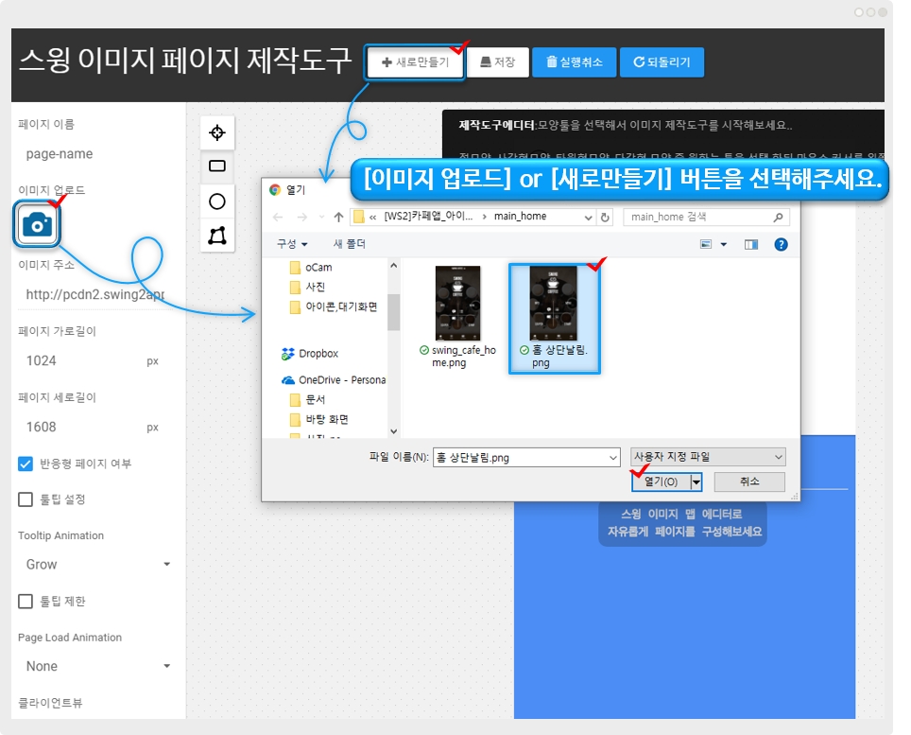
Task: Click the 새로만들기 button
Action: pyautogui.click(x=415, y=62)
